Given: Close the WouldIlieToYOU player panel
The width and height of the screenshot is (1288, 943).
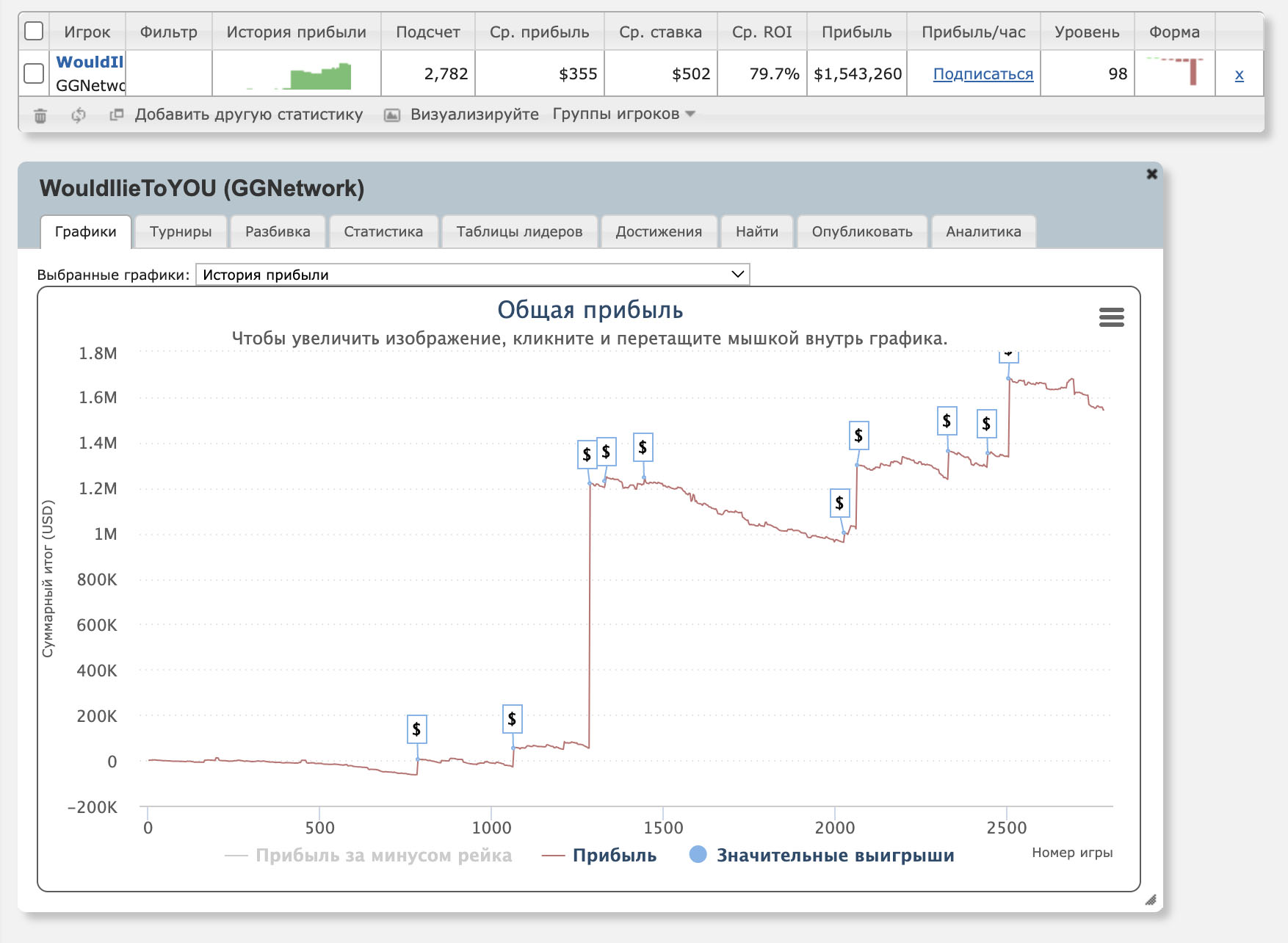Looking at the screenshot, I should click(1151, 174).
